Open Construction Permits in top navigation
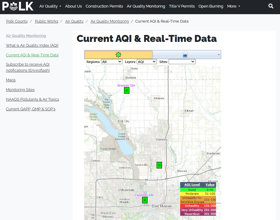Image resolution: width=280 pixels, height=220 pixels. click(x=104, y=6)
